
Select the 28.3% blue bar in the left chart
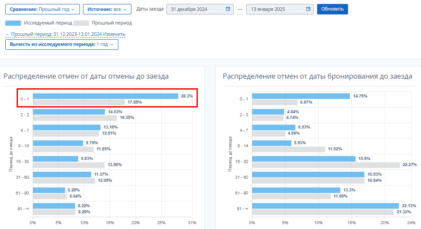(x=106, y=96)
